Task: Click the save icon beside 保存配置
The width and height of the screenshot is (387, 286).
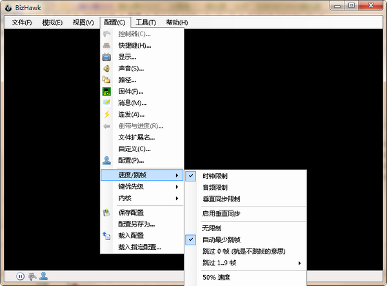Action: point(106,212)
